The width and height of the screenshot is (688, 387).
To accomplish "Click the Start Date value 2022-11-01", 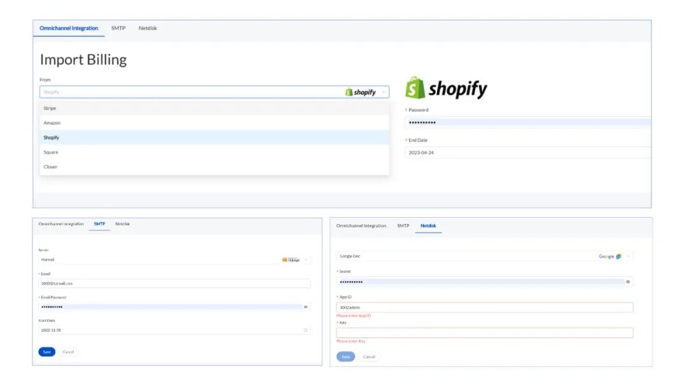I will click(51, 330).
